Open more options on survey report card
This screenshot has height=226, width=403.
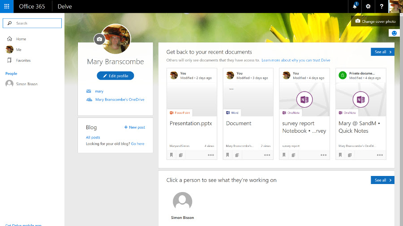tap(323, 155)
